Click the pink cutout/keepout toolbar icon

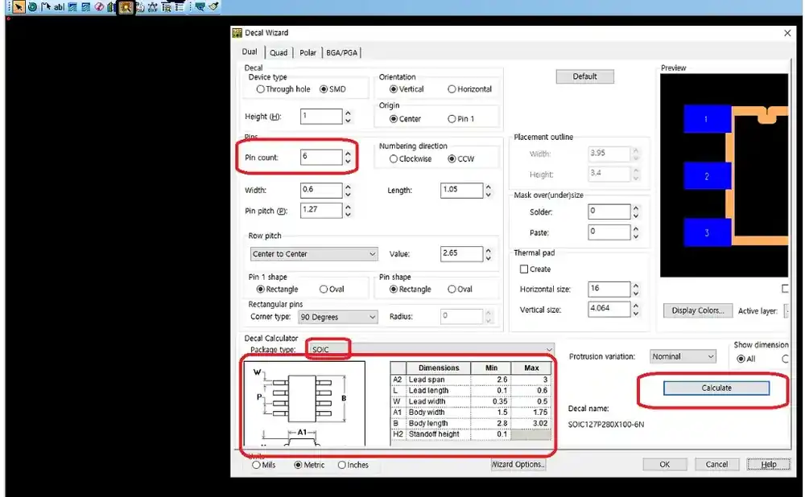tap(99, 6)
